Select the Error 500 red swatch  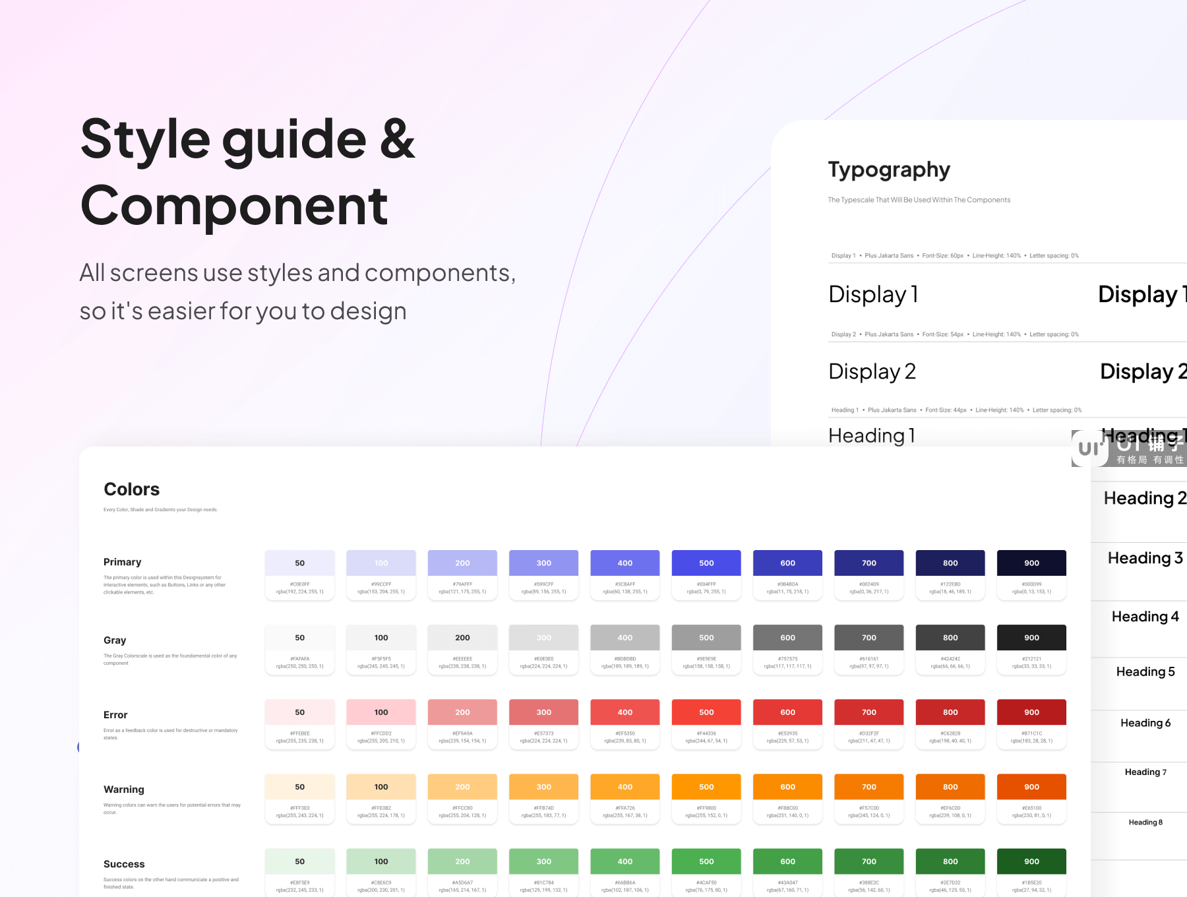point(706,724)
